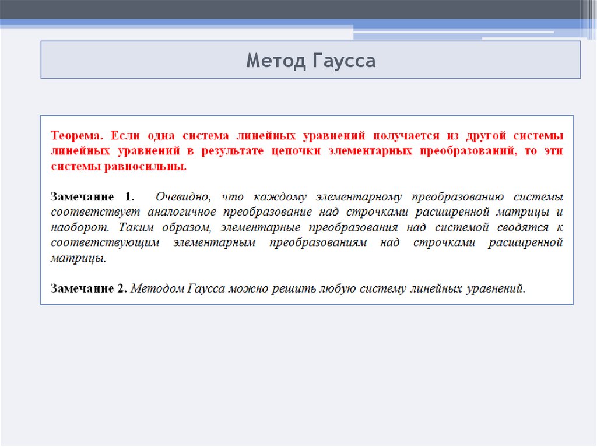
Task: Click the bold label "Замечание 2."
Action: [x=89, y=288]
